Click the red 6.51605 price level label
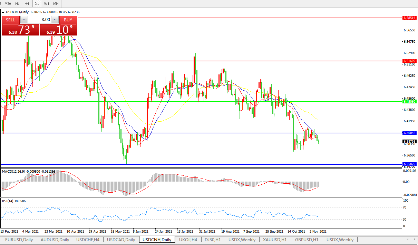Screen dimensions: 418x245 [x=409, y=61]
